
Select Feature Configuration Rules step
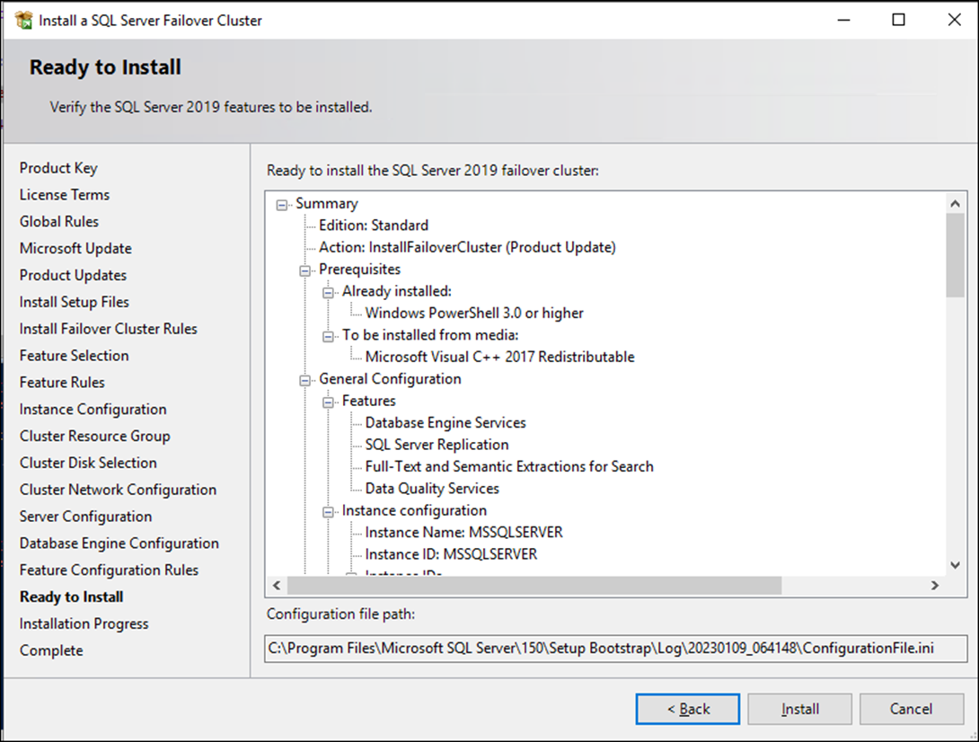(x=110, y=570)
